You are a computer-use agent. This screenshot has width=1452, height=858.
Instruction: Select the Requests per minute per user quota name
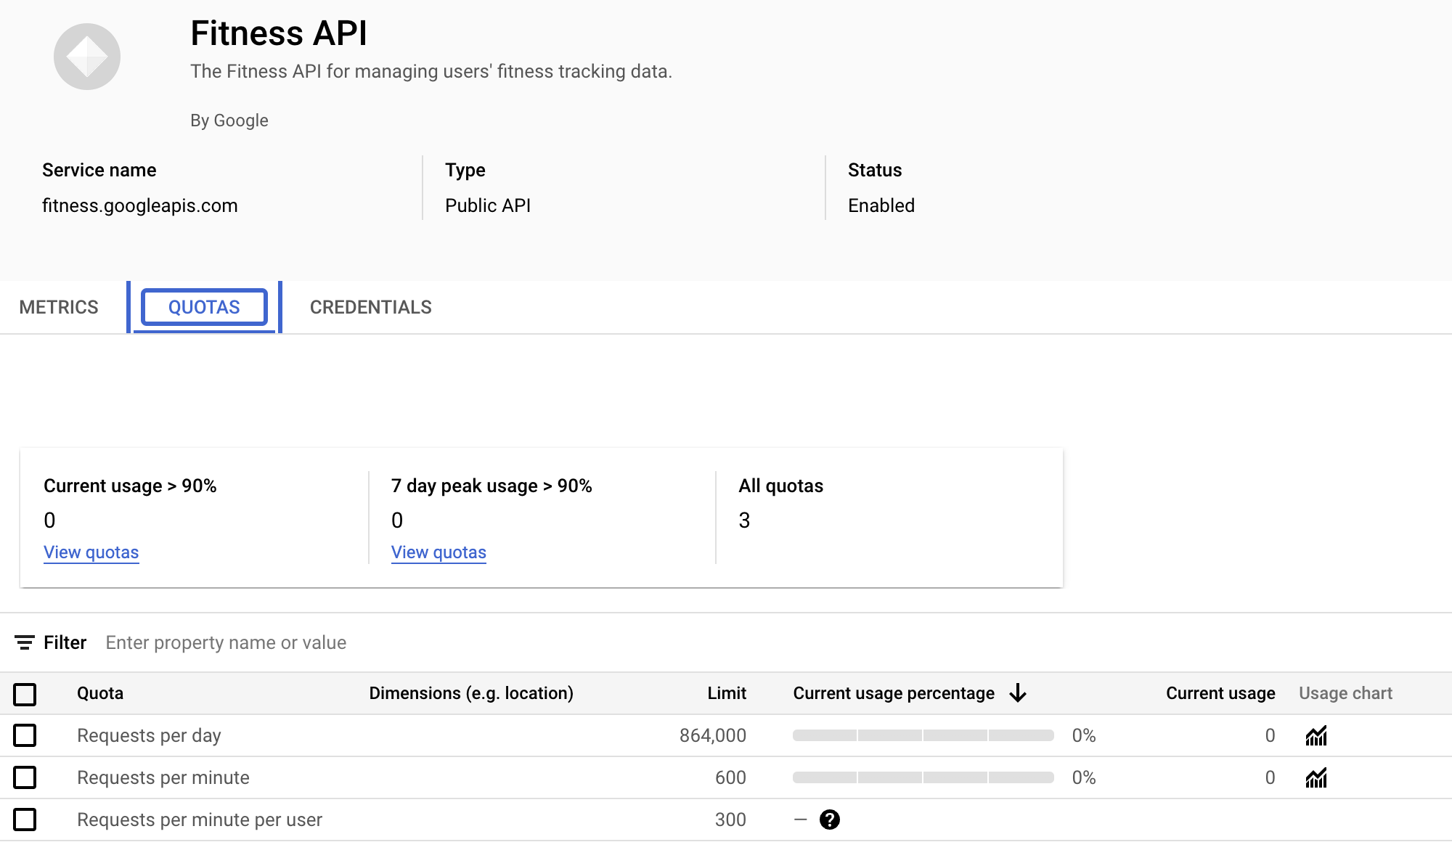[x=200, y=820]
